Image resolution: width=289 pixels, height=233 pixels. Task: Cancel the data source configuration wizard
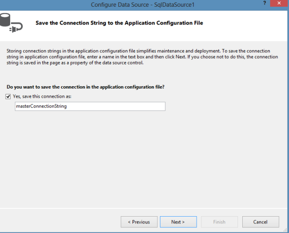point(261,222)
